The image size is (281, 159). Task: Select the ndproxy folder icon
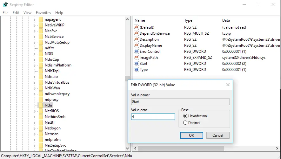point(41,100)
